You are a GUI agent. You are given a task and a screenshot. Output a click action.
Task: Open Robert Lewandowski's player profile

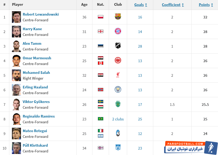41,14
